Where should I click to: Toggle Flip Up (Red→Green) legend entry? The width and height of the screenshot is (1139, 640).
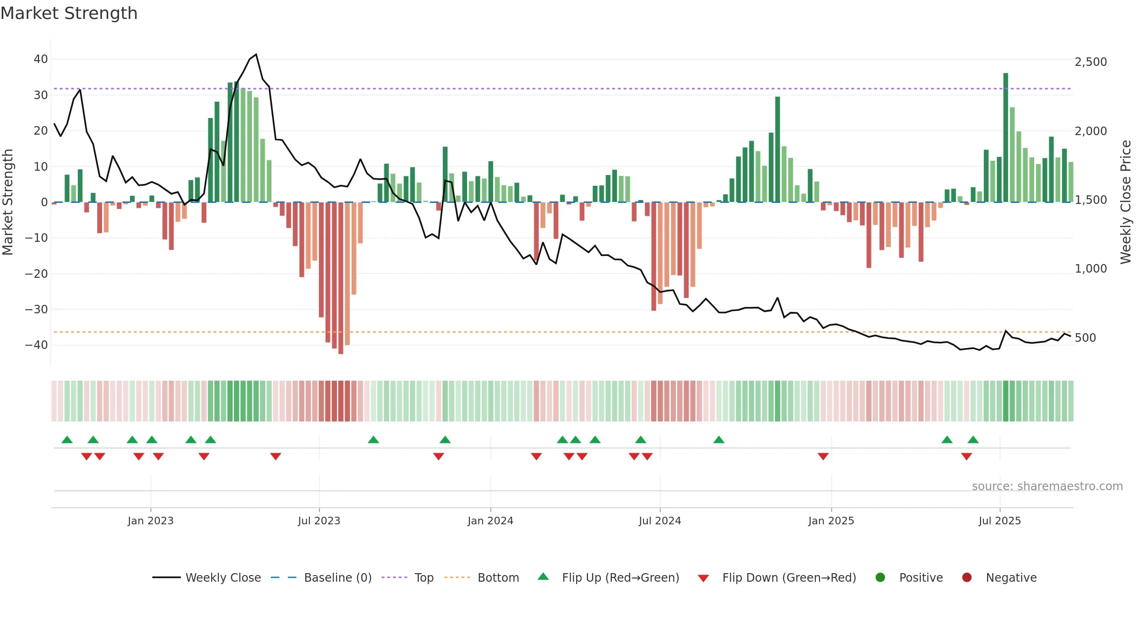click(608, 577)
